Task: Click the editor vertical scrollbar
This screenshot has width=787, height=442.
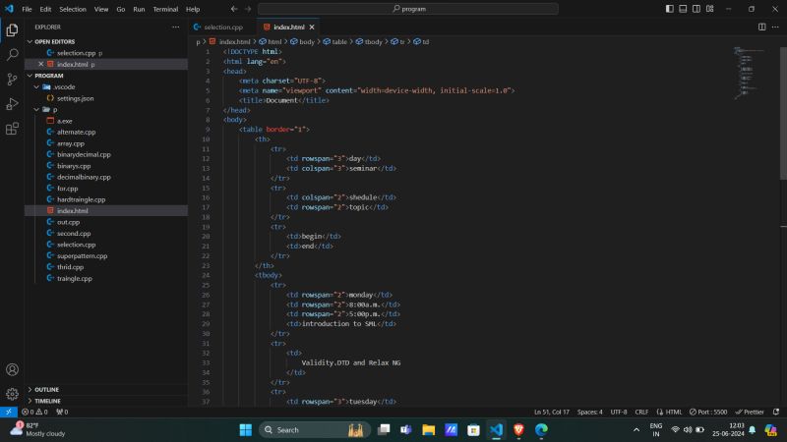Action: tap(783, 113)
